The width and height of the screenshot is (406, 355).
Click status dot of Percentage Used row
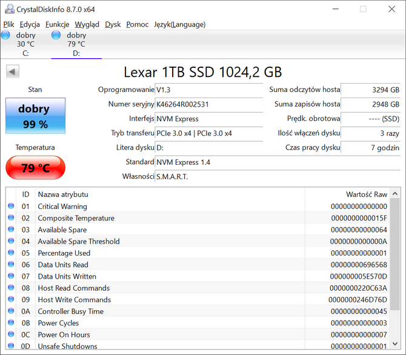[x=11, y=253]
